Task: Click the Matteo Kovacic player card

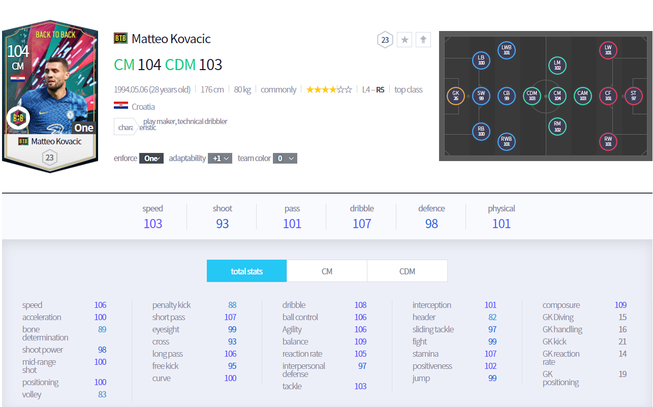Action: click(49, 97)
